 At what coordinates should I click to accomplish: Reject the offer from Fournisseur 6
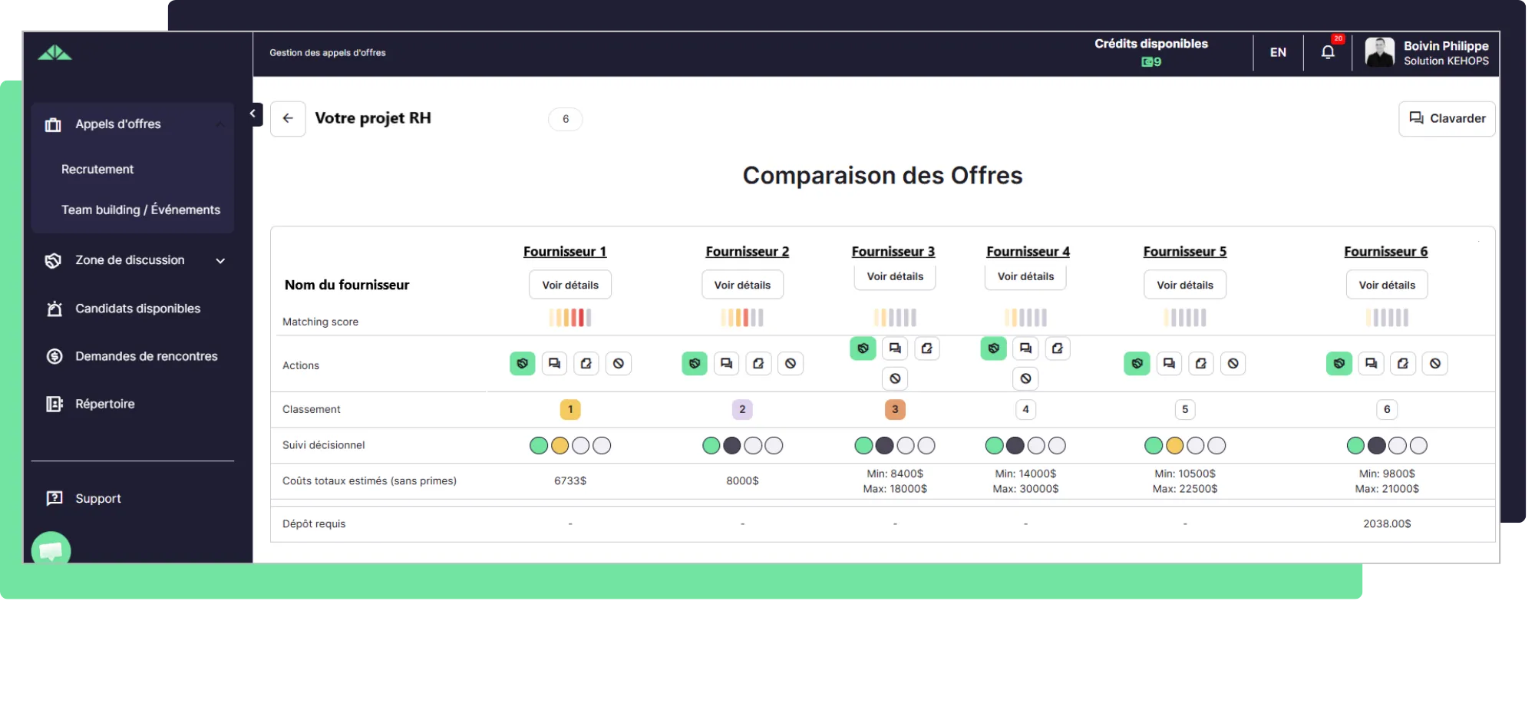(x=1436, y=364)
